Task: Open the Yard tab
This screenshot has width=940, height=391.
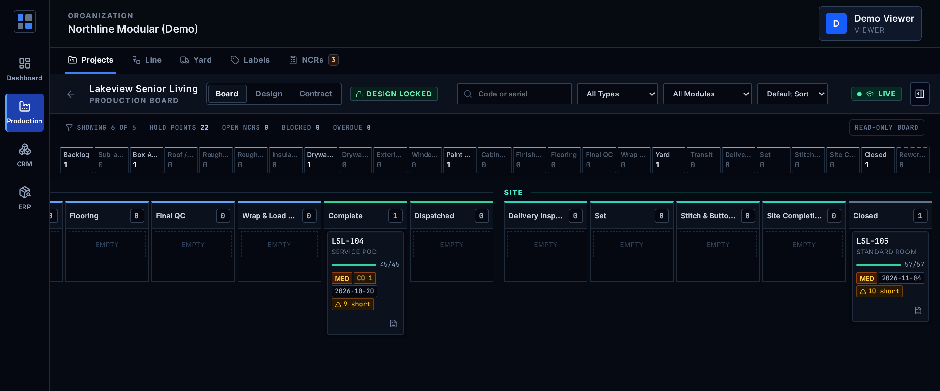Action: (196, 60)
